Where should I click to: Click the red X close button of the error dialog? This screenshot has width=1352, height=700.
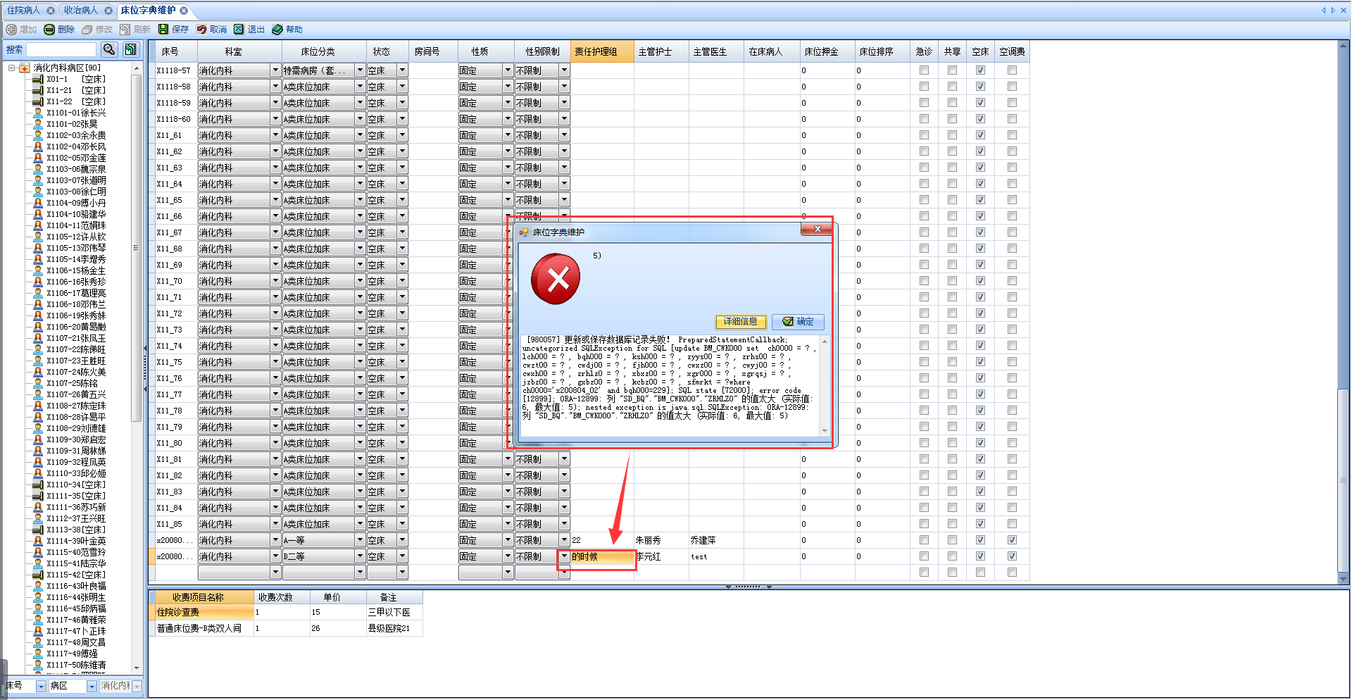(817, 229)
